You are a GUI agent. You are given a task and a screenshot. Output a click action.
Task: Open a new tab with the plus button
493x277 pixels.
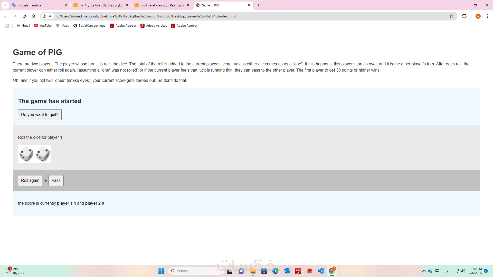pyautogui.click(x=258, y=5)
